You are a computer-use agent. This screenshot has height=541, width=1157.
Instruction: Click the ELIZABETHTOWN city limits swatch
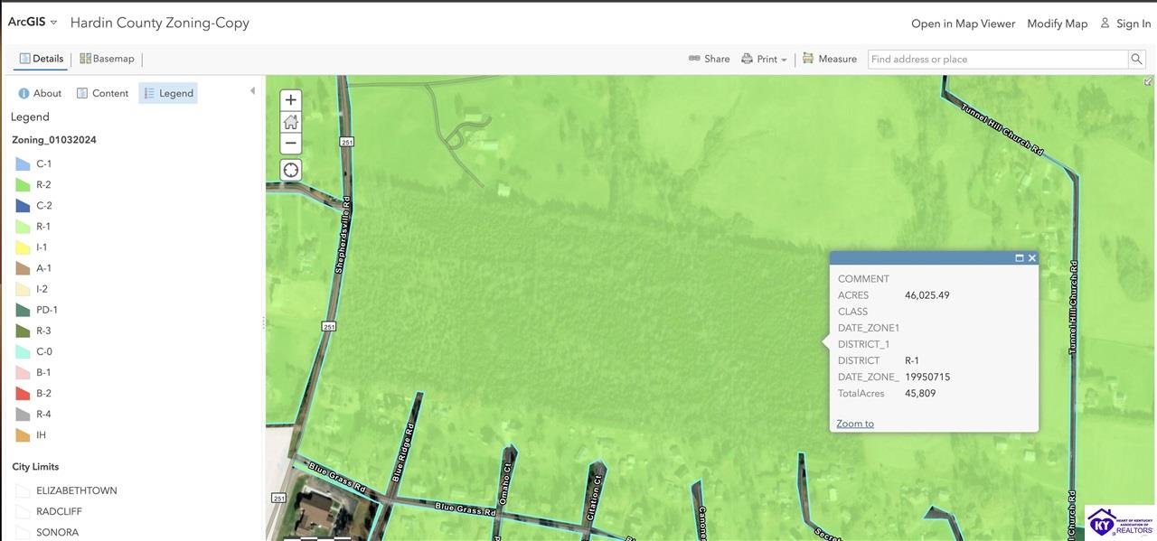tap(24, 491)
